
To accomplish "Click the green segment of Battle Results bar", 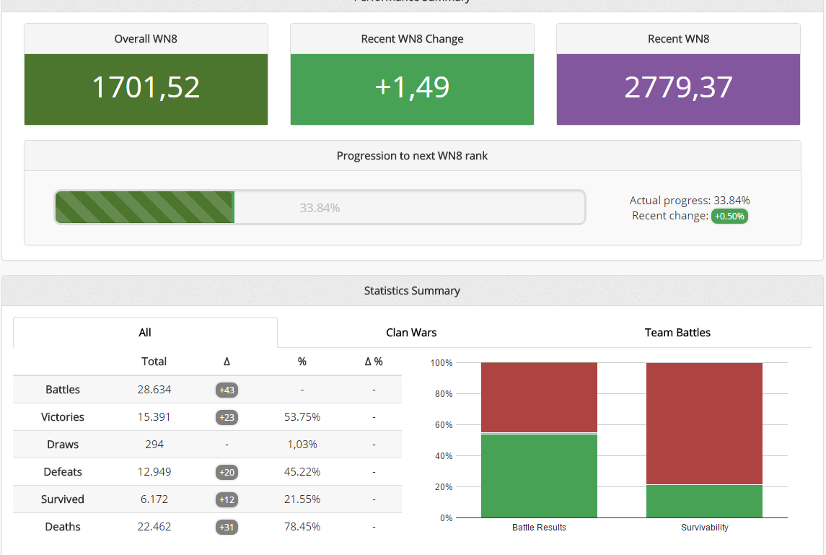I will pos(539,476).
